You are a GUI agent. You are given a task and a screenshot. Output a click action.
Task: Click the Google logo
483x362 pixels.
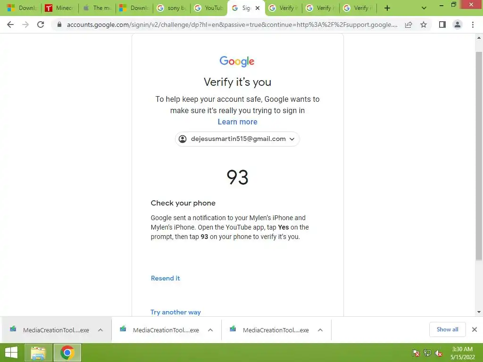pyautogui.click(x=237, y=61)
